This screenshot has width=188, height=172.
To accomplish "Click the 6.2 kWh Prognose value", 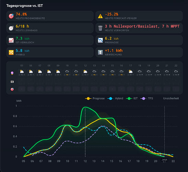I will click(x=112, y=39).
